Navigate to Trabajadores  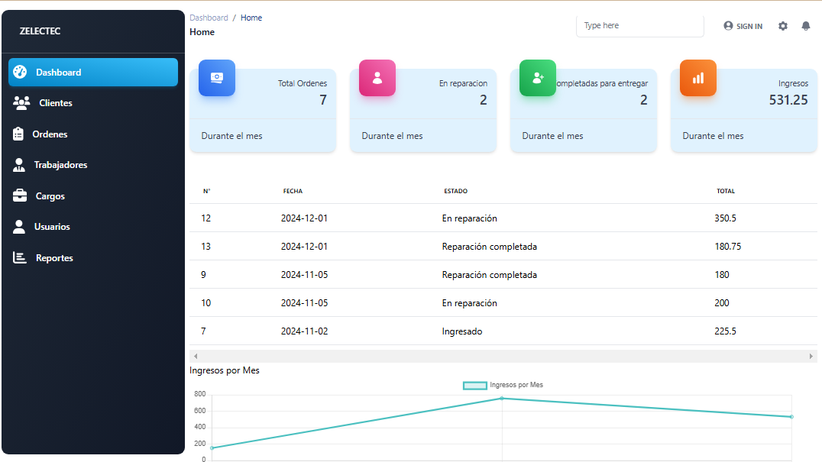point(93,165)
